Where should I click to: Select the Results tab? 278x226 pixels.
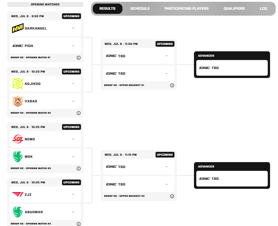(107, 8)
